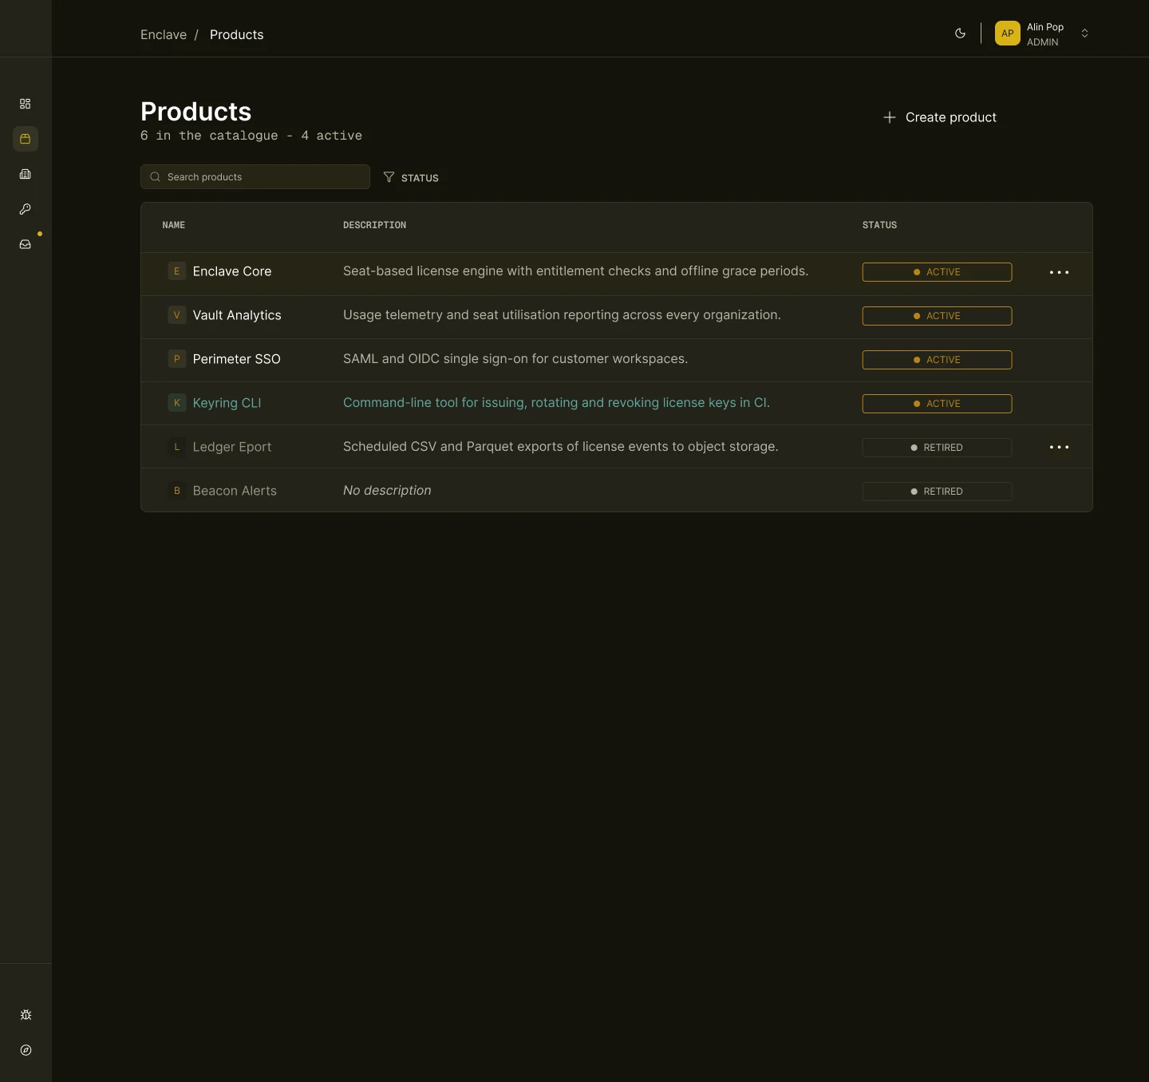1149x1082 pixels.
Task: Expand the Alin Pop account switcher chevron
Action: tap(1084, 34)
